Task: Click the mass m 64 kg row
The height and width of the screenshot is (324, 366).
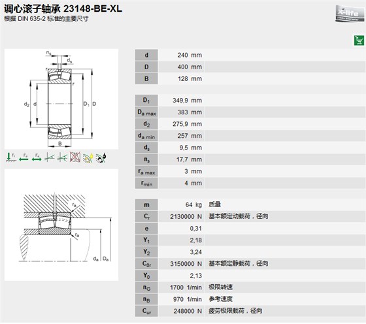Action: (250, 205)
